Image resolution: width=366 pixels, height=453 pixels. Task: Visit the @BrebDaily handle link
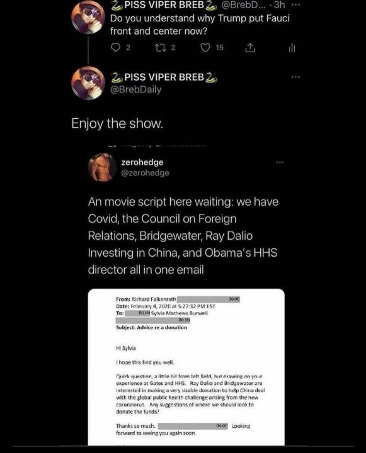coord(135,89)
